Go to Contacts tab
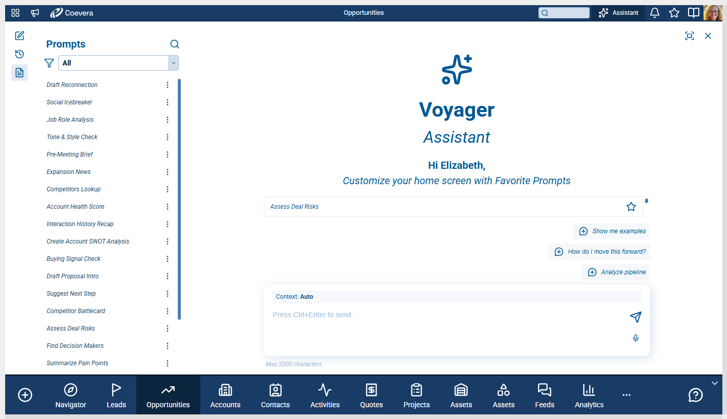Viewport: 727px width, 419px height. click(276, 395)
